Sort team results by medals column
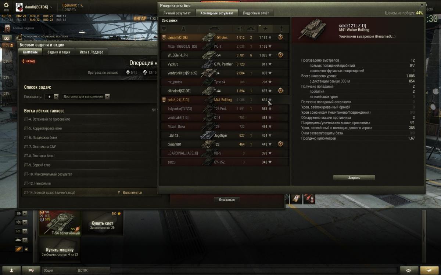This screenshot has width=441, height=275. pos(281,28)
